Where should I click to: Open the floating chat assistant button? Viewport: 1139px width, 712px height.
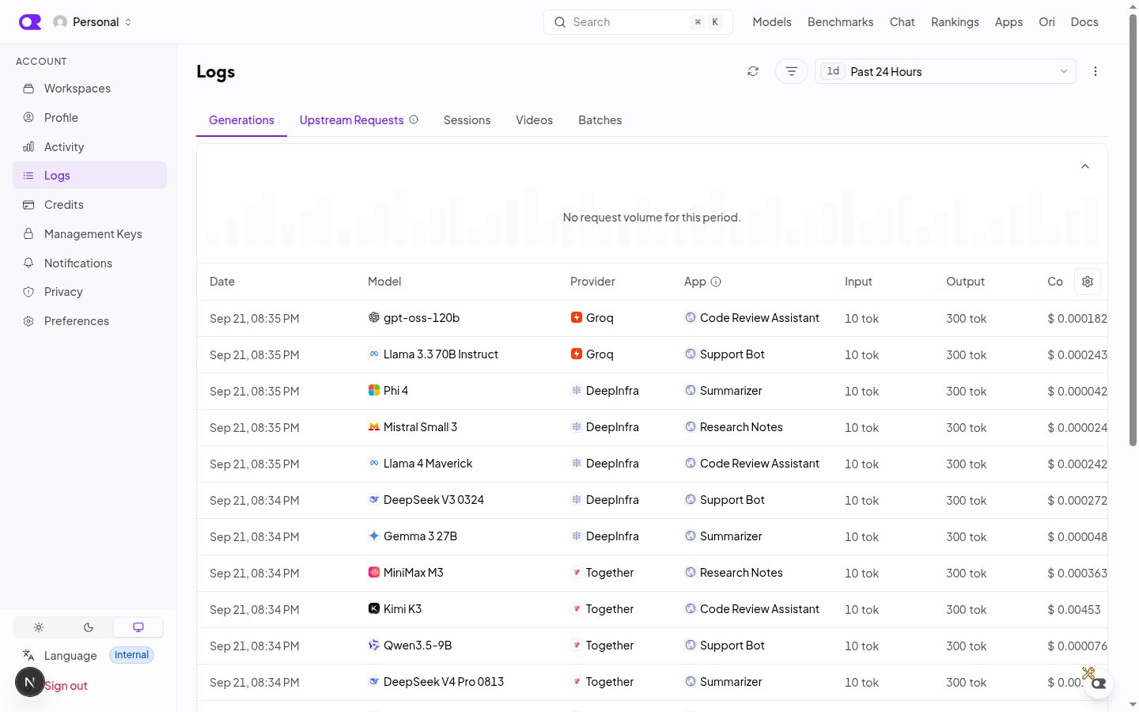[x=1099, y=683]
